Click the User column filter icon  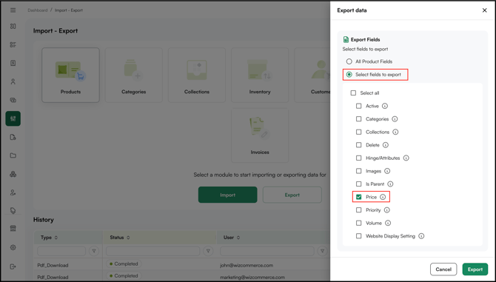pyautogui.click(x=322, y=251)
